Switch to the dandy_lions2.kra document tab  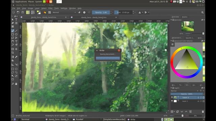tap(94, 17)
